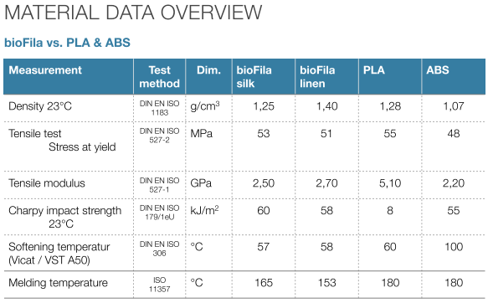
Task: Click the PLA tensile modulus value 5,10
Action: (390, 183)
